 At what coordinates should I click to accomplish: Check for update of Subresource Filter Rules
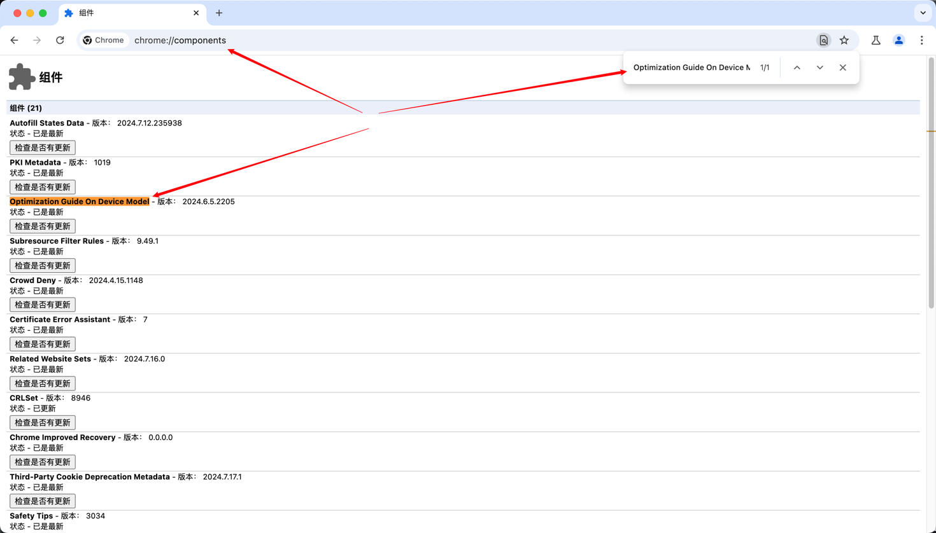click(43, 265)
